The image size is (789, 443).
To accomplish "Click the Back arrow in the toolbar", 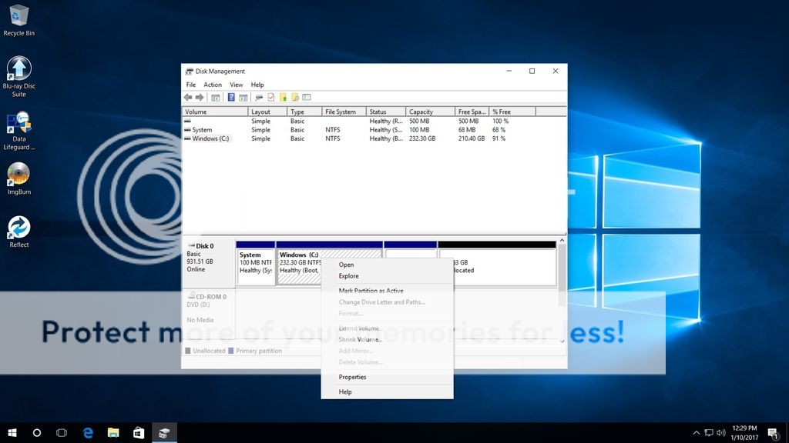I will coord(188,98).
